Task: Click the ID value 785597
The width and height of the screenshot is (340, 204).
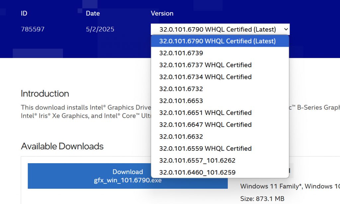Action: pos(33,29)
